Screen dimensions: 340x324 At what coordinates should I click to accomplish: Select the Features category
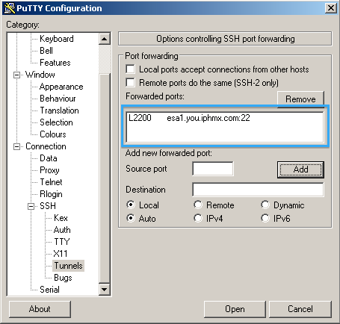55,63
